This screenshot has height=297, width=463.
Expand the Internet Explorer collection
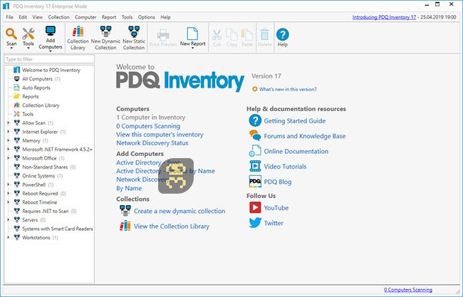(x=9, y=132)
